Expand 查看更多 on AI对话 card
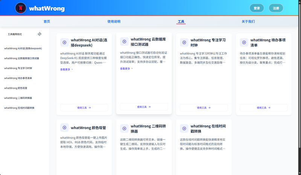301x175 pixels. (67, 70)
